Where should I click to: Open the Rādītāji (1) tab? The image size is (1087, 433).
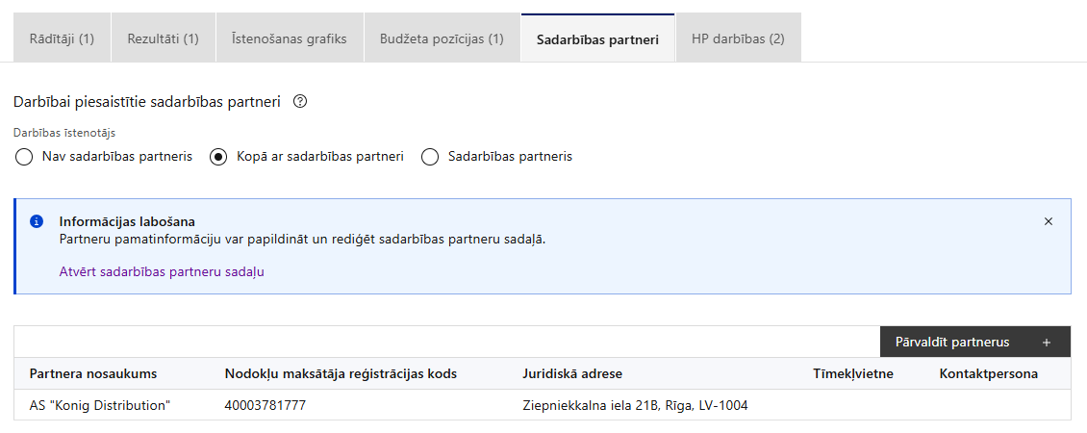(63, 38)
